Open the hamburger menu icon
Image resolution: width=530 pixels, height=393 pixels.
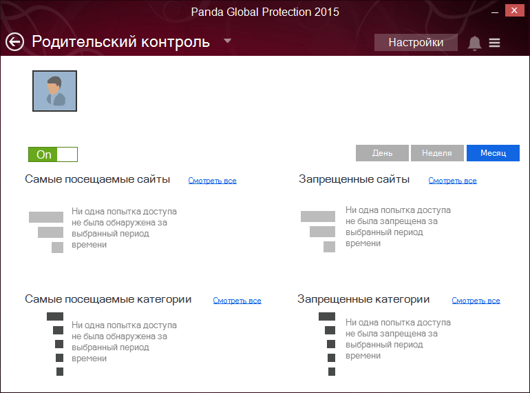coord(494,43)
